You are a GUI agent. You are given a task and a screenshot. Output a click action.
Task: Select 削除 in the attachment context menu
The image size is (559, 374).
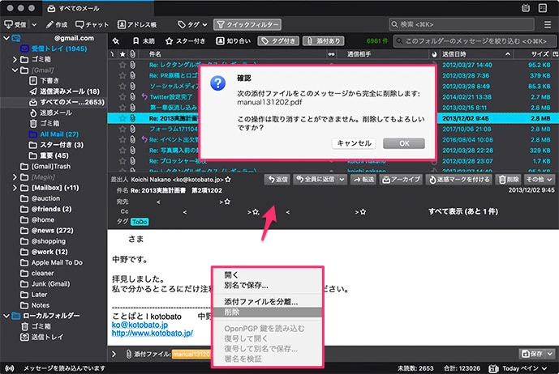(232, 312)
